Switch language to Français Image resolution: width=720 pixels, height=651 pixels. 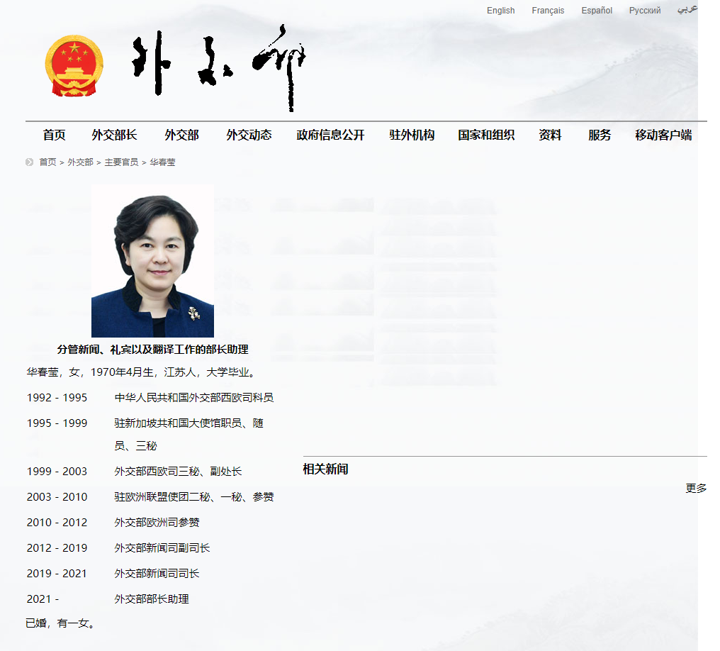click(548, 11)
